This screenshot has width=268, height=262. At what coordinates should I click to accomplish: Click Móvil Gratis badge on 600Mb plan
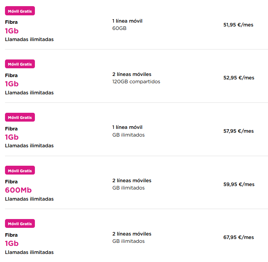[x=20, y=170]
